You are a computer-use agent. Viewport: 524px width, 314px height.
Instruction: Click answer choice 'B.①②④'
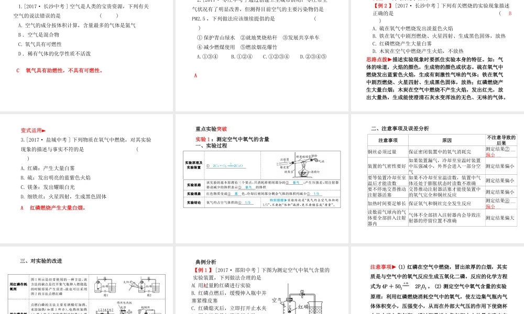tap(242, 57)
